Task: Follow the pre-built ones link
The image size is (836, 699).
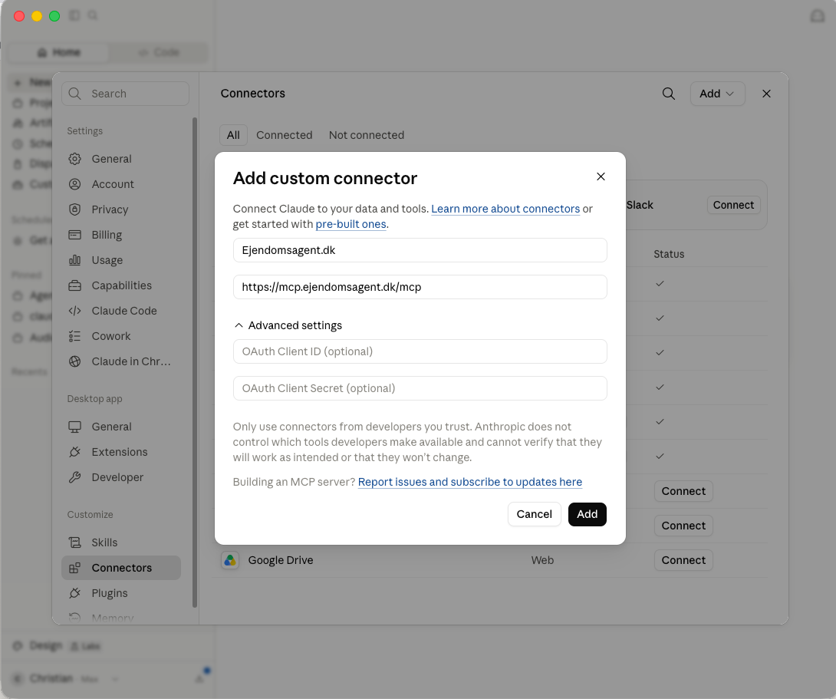Action: (x=351, y=224)
